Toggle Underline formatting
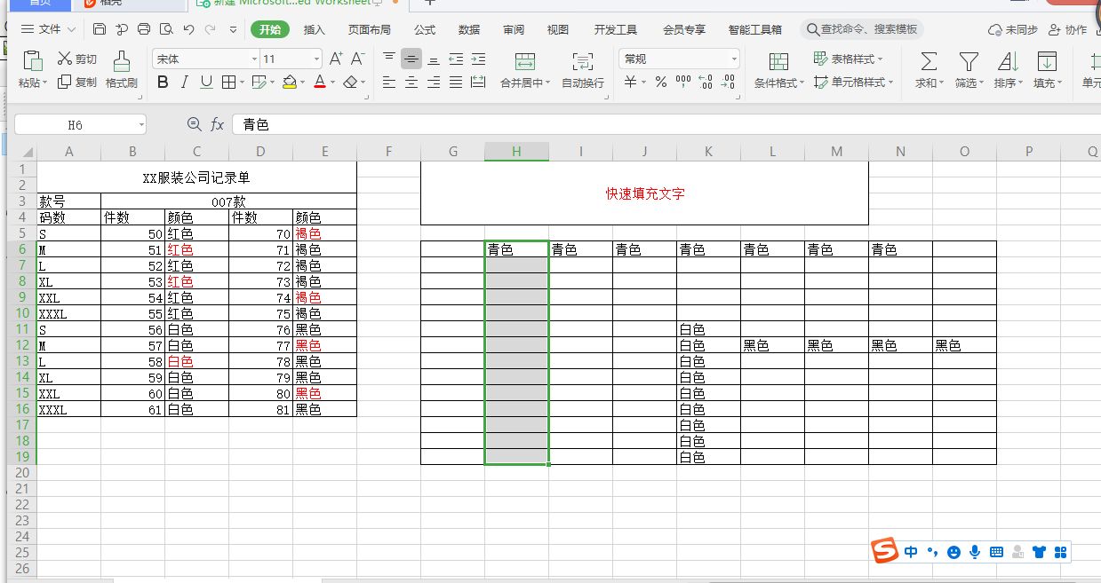 click(206, 83)
